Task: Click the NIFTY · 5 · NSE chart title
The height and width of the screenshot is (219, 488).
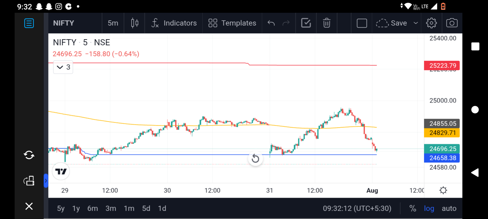Action: point(81,42)
